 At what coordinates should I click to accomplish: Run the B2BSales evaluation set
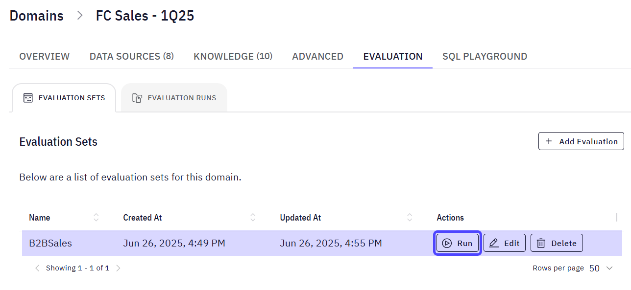tap(457, 243)
